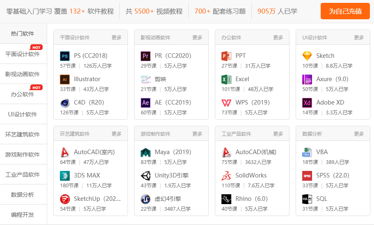This screenshot has width=374, height=225.
Task: Click the PPT PowerPoint icon
Action: click(226, 56)
